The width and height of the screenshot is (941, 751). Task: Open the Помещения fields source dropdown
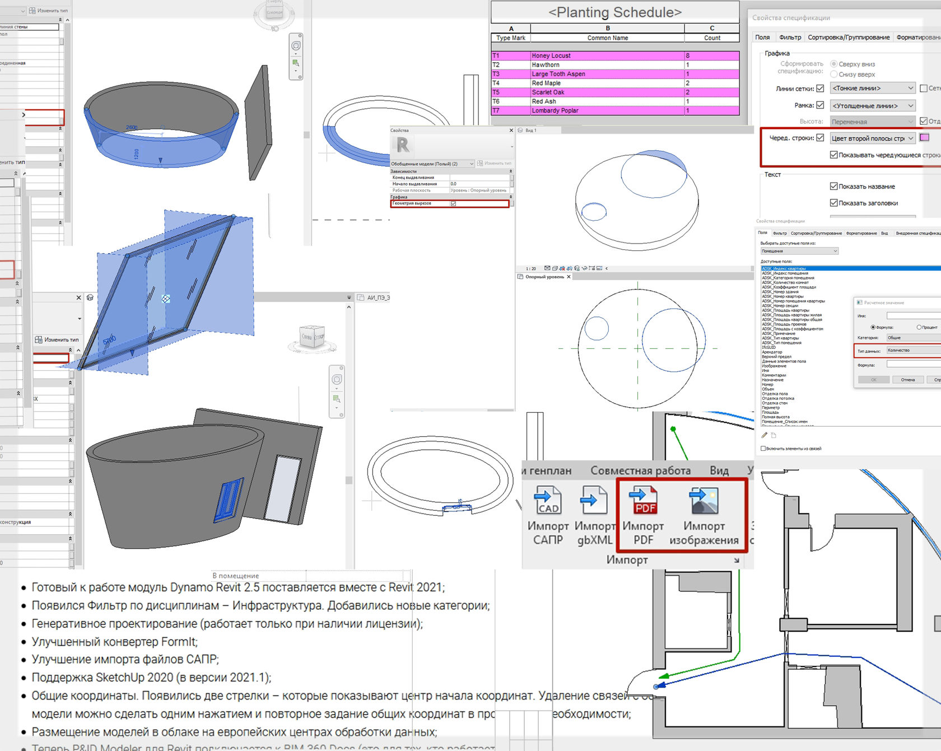[799, 251]
